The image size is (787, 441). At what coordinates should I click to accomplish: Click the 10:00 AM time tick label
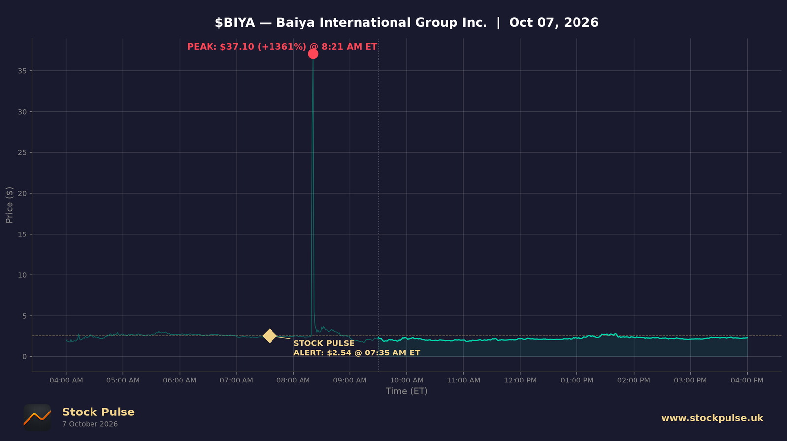pyautogui.click(x=407, y=381)
